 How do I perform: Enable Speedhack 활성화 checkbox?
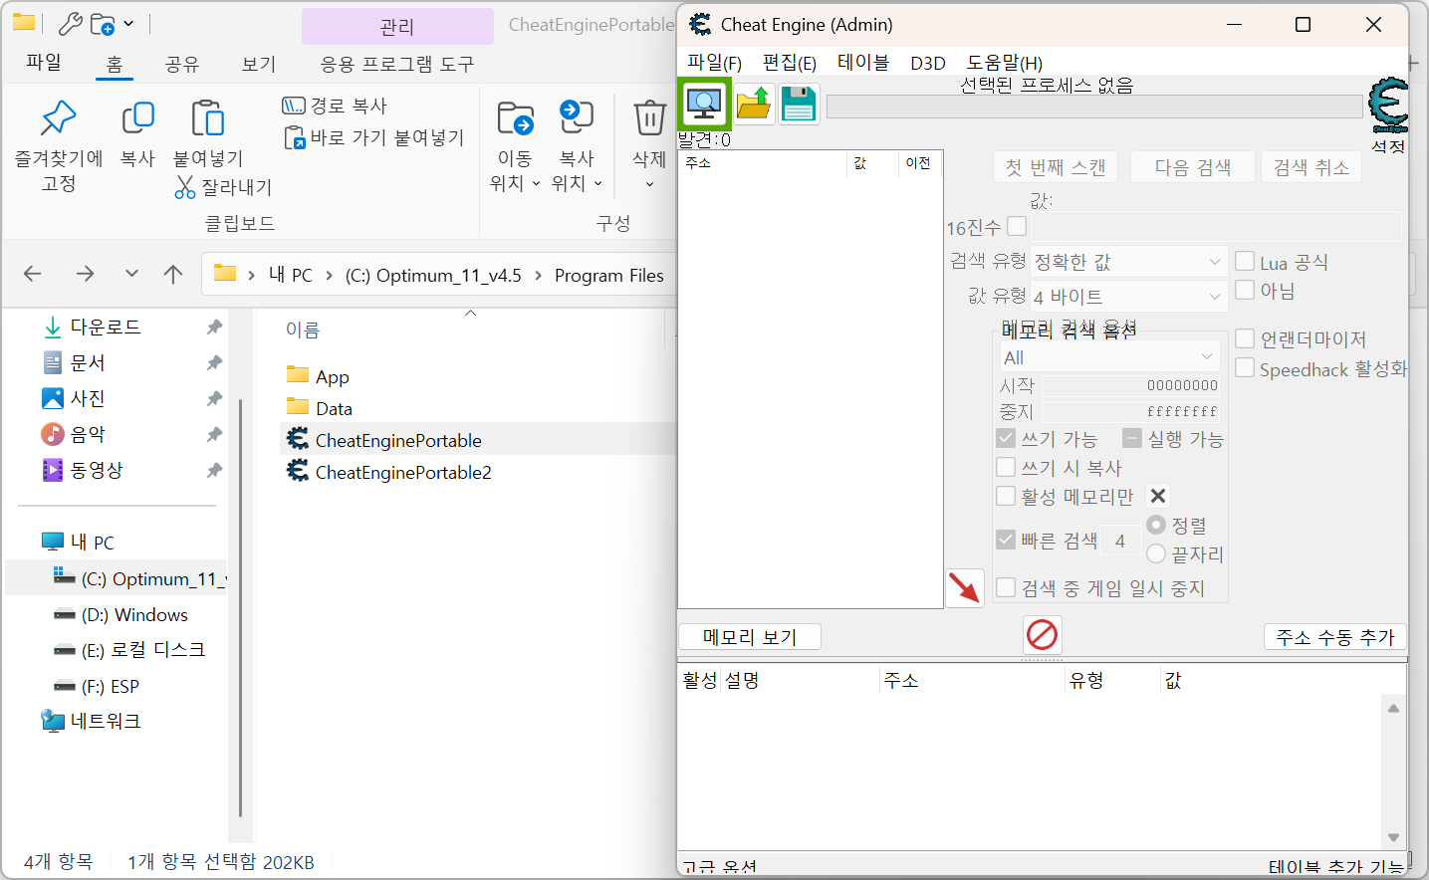[1245, 367]
